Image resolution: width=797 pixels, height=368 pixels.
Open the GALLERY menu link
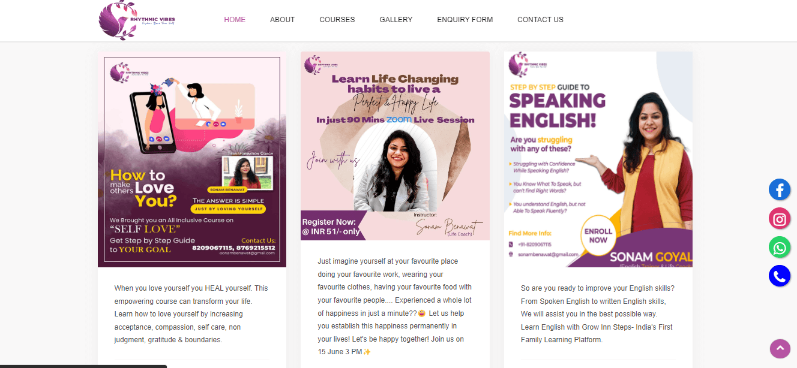coord(396,20)
